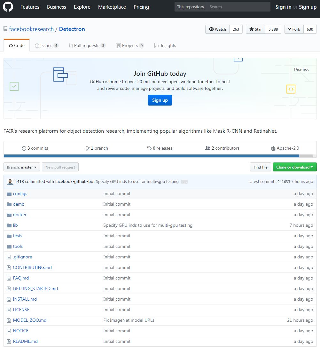Click the NOTICE file icon
This screenshot has width=320, height=347.
tap(9, 331)
